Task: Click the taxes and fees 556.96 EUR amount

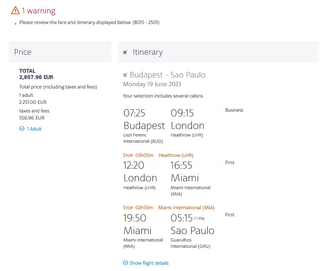Action: tap(32, 118)
